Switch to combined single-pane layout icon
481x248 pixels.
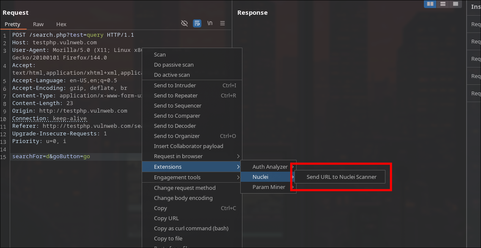(x=455, y=4)
